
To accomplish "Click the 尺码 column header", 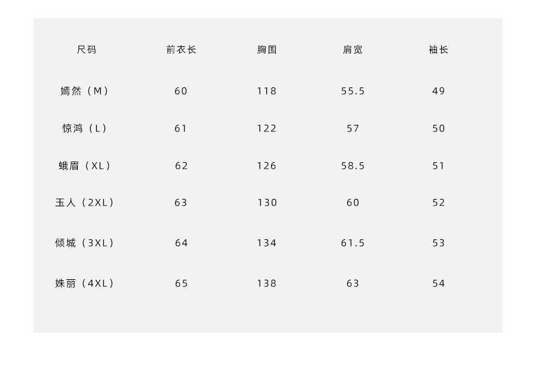I will 86,50.
